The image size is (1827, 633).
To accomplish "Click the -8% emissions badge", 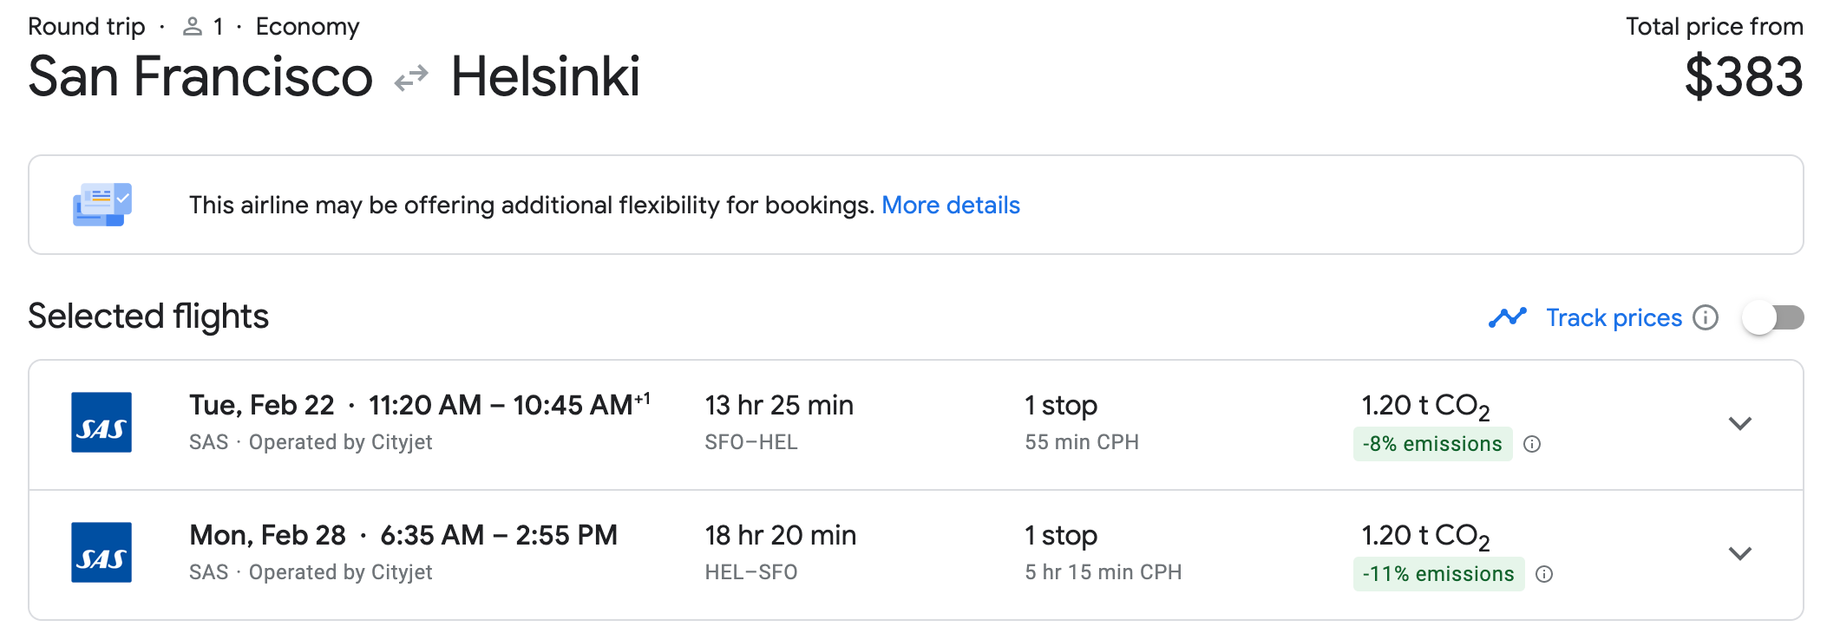I will point(1432,444).
